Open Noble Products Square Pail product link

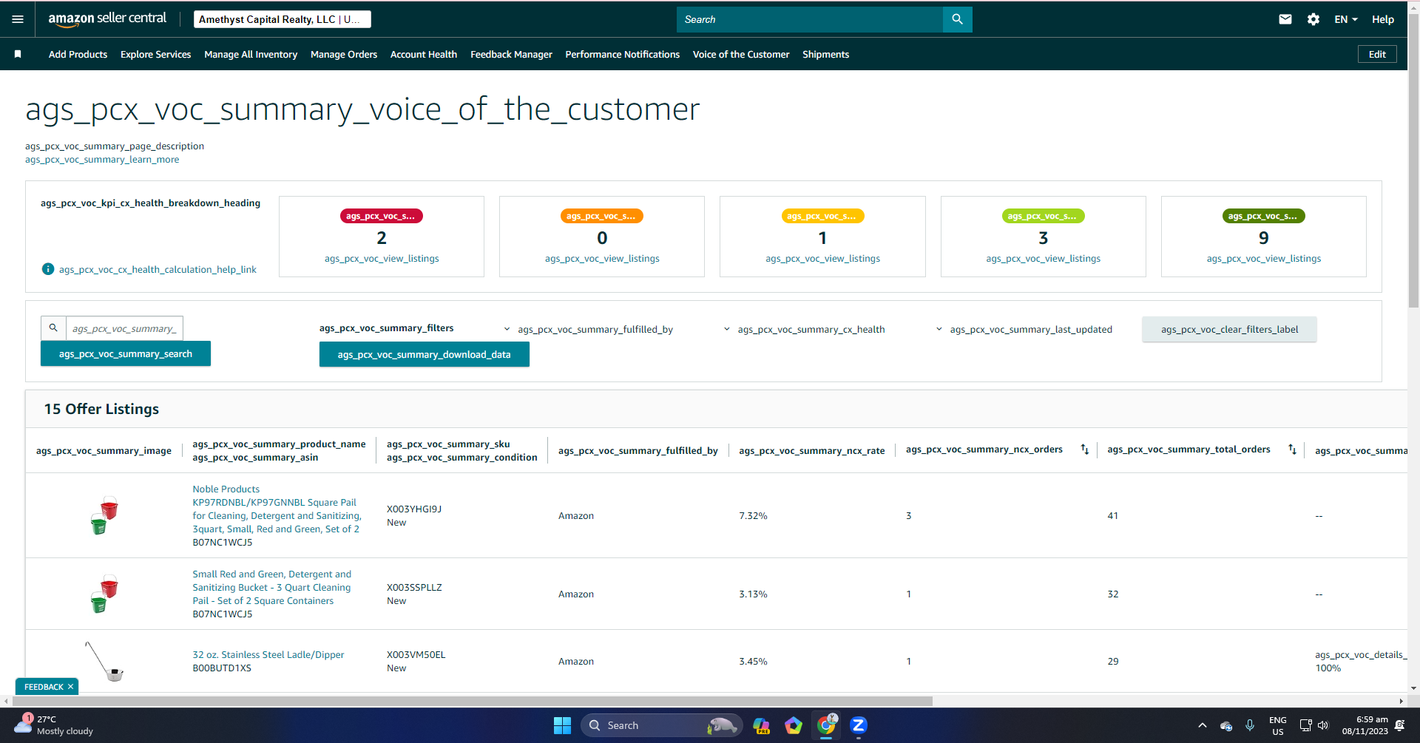coord(277,509)
